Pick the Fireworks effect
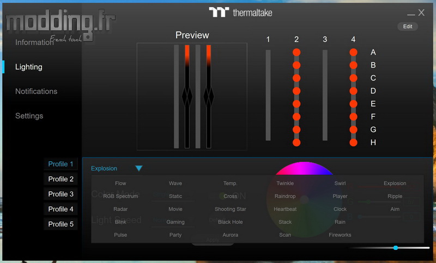This screenshot has width=436, height=263. tap(340, 235)
